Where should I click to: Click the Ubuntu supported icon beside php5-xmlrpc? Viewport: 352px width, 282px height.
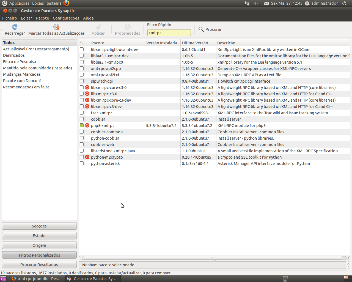pyautogui.click(x=87, y=126)
